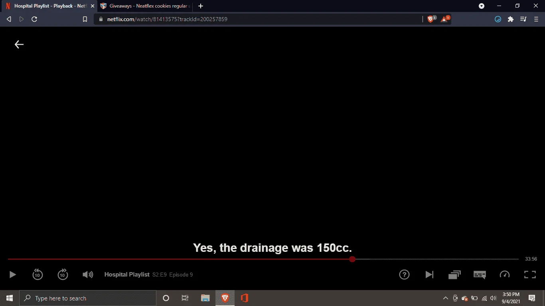Click the netflix.com address bar URL

click(x=167, y=19)
